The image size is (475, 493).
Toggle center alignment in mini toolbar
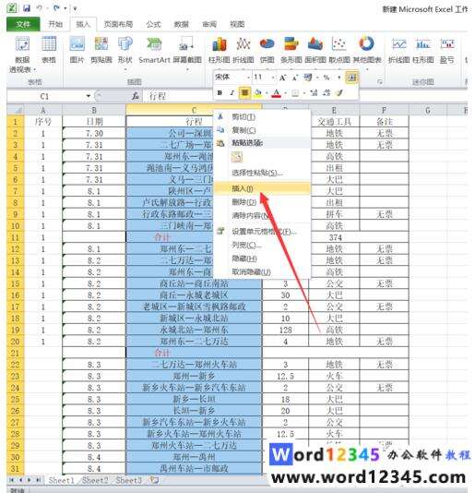click(x=244, y=92)
